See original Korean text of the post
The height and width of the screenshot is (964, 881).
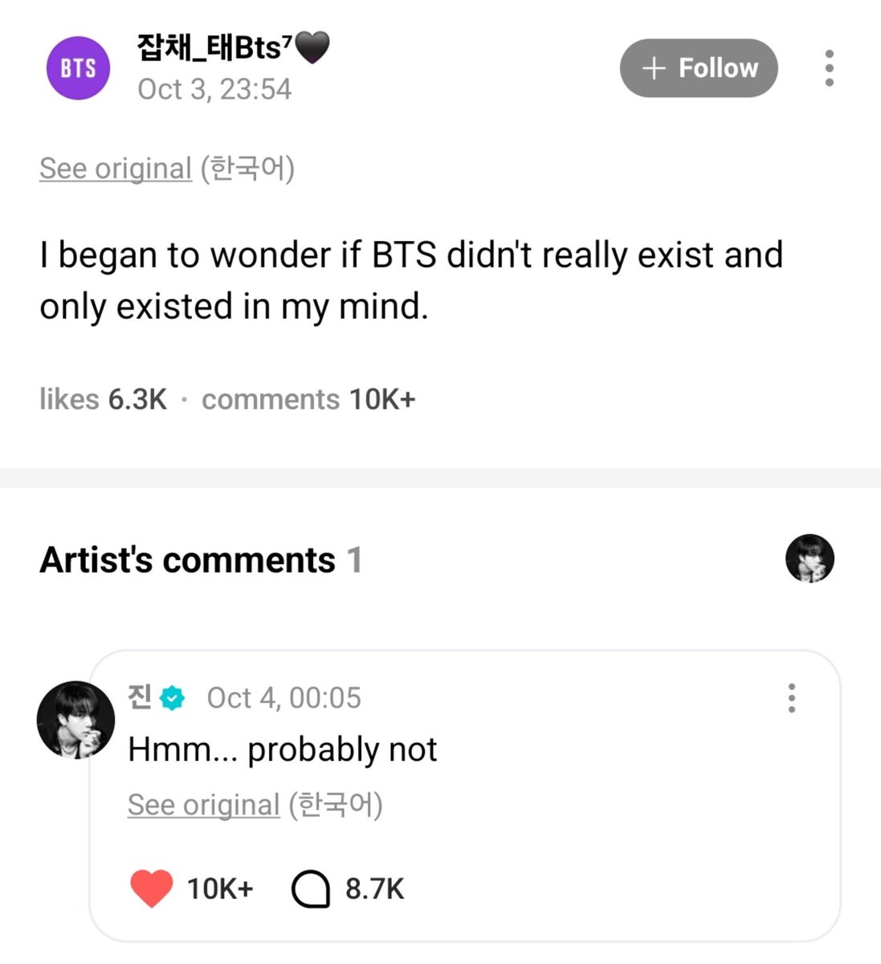116,169
